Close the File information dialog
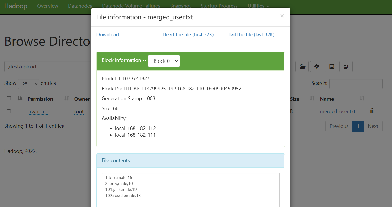Image resolution: width=392 pixels, height=207 pixels. (282, 16)
